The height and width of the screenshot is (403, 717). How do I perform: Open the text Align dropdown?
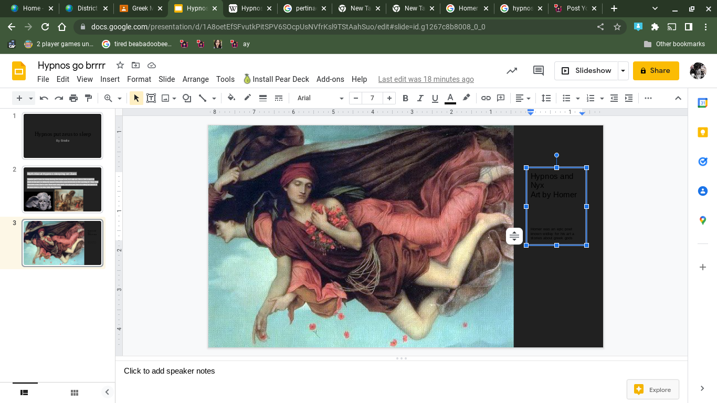(523, 98)
